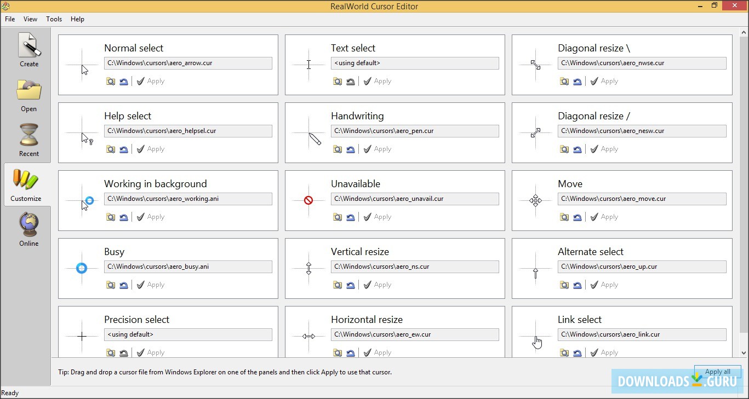Open the Create panel from the sidebar
Screen dimensions: 749x399
pyautogui.click(x=28, y=49)
